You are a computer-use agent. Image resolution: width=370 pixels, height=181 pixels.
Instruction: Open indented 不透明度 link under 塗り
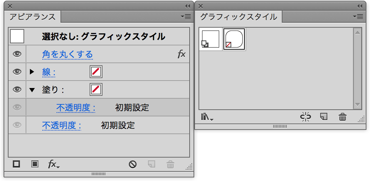click(x=76, y=108)
